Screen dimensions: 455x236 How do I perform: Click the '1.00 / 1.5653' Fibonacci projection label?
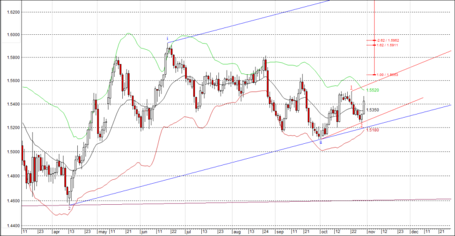pos(388,75)
